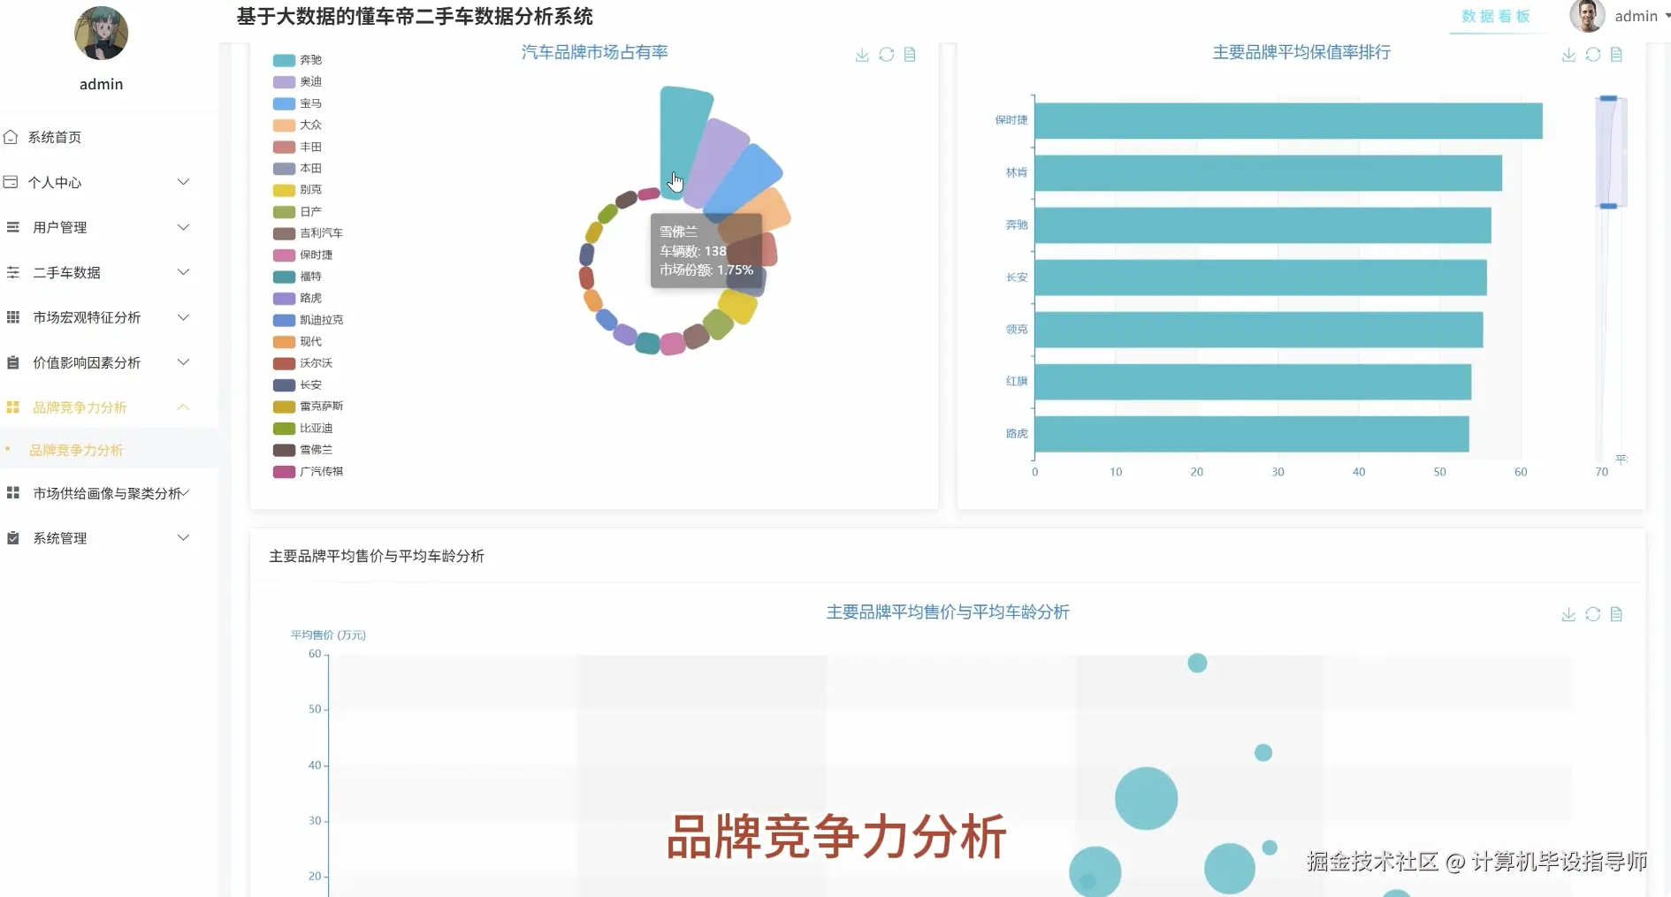1671x897 pixels.
Task: Download the market share pie chart image
Action: pyautogui.click(x=862, y=55)
